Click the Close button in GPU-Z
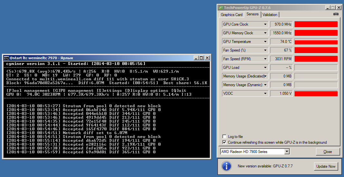This screenshot has width=344, height=177. (328, 152)
